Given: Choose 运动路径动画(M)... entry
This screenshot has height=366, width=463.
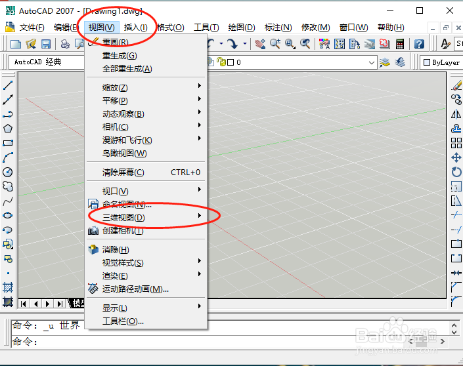Looking at the screenshot, I should pos(146,289).
